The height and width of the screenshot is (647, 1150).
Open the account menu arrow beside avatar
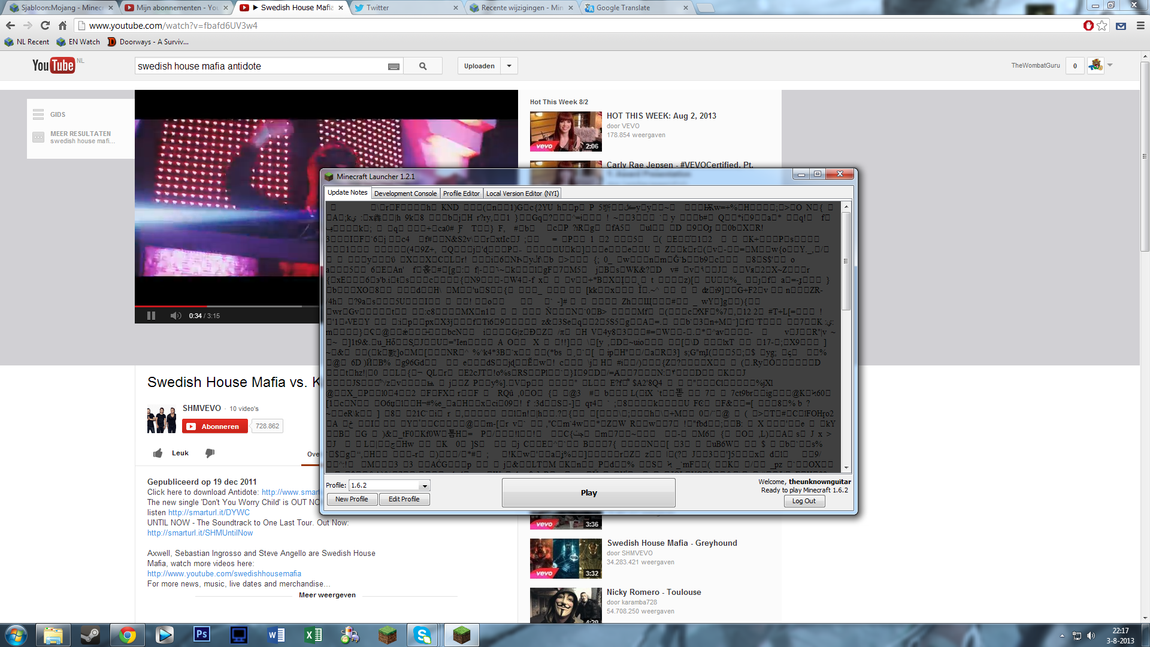tap(1110, 65)
